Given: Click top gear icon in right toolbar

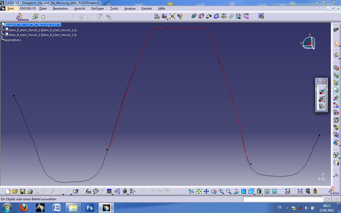Looking at the screenshot, I should click(336, 30).
